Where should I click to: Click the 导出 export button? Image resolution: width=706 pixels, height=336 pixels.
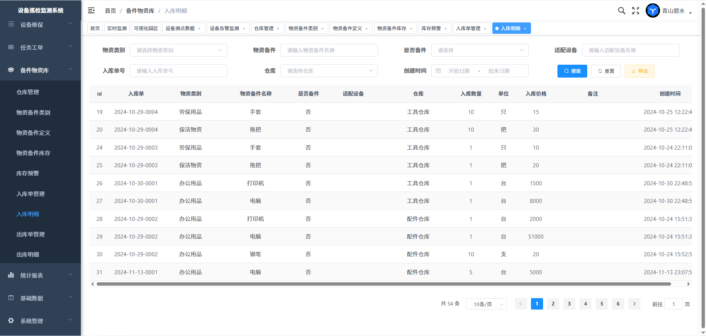pos(639,71)
